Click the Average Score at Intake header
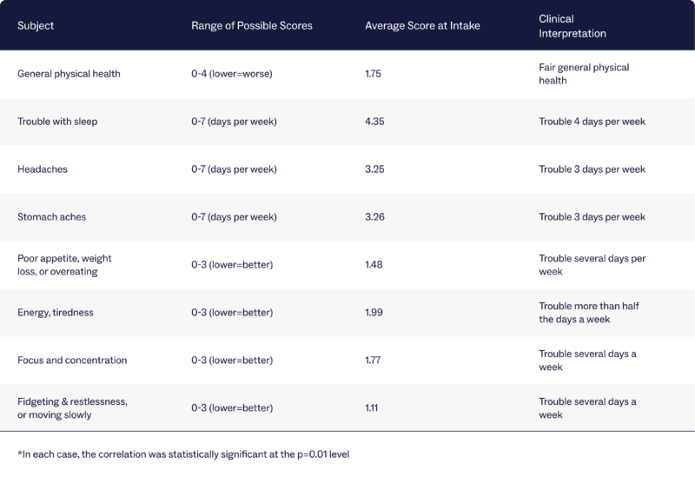The width and height of the screenshot is (695, 477). [423, 25]
